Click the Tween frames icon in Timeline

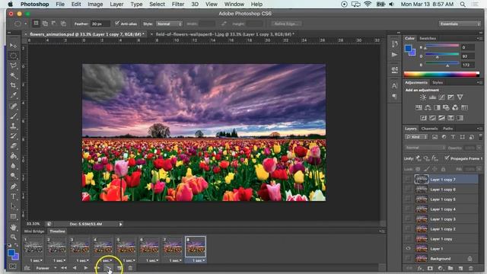[108, 268]
